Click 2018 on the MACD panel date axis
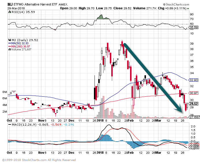Viewport: 200px width, 165px height. (x=100, y=153)
